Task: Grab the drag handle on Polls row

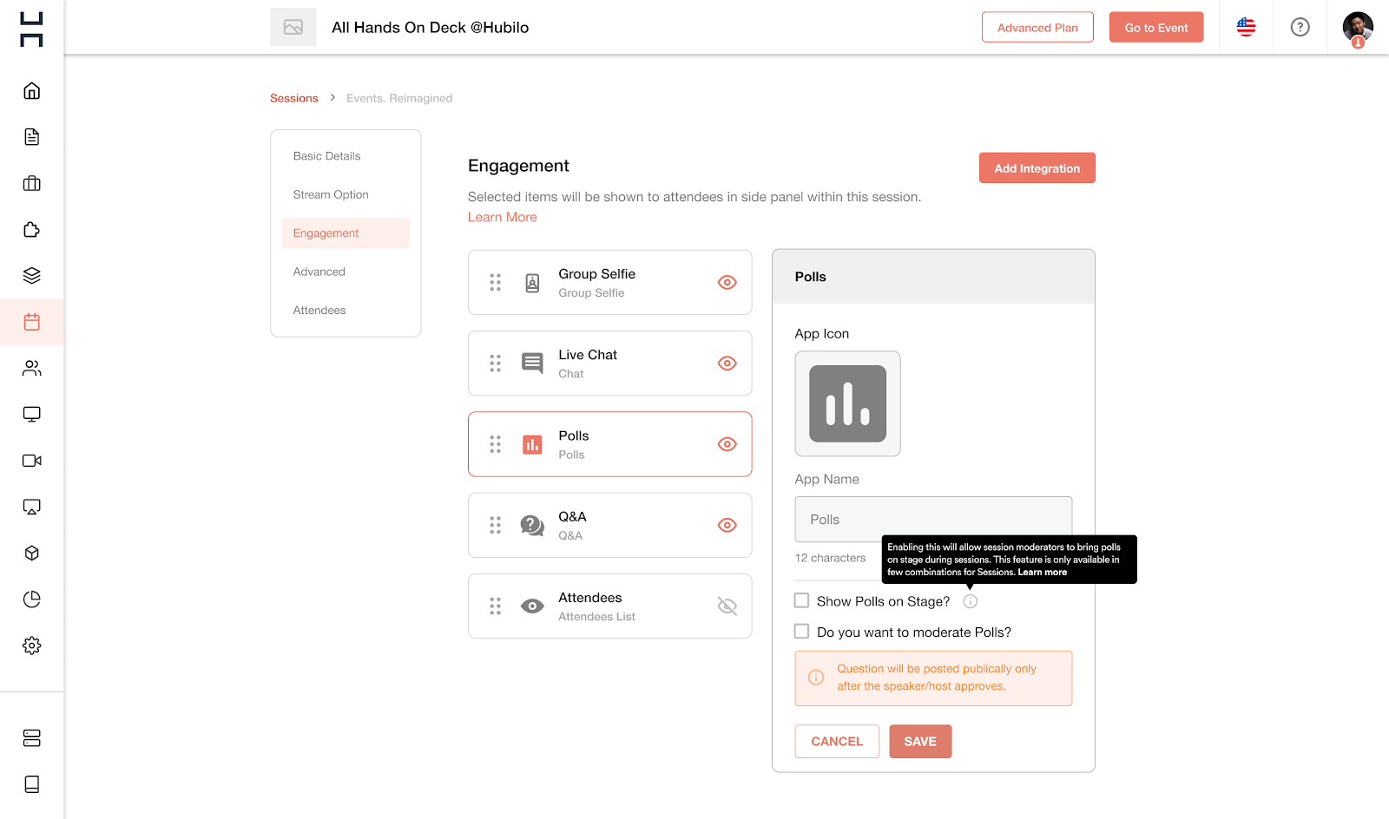Action: [x=495, y=444]
